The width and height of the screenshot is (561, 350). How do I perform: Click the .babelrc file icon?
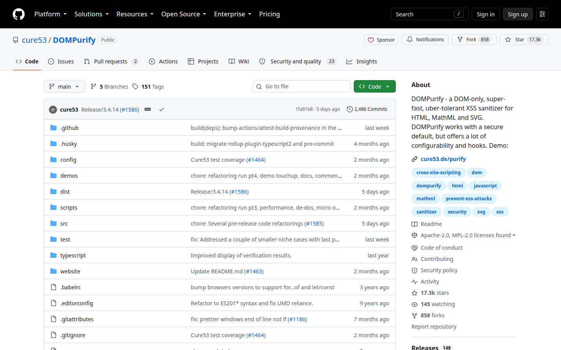[53, 287]
